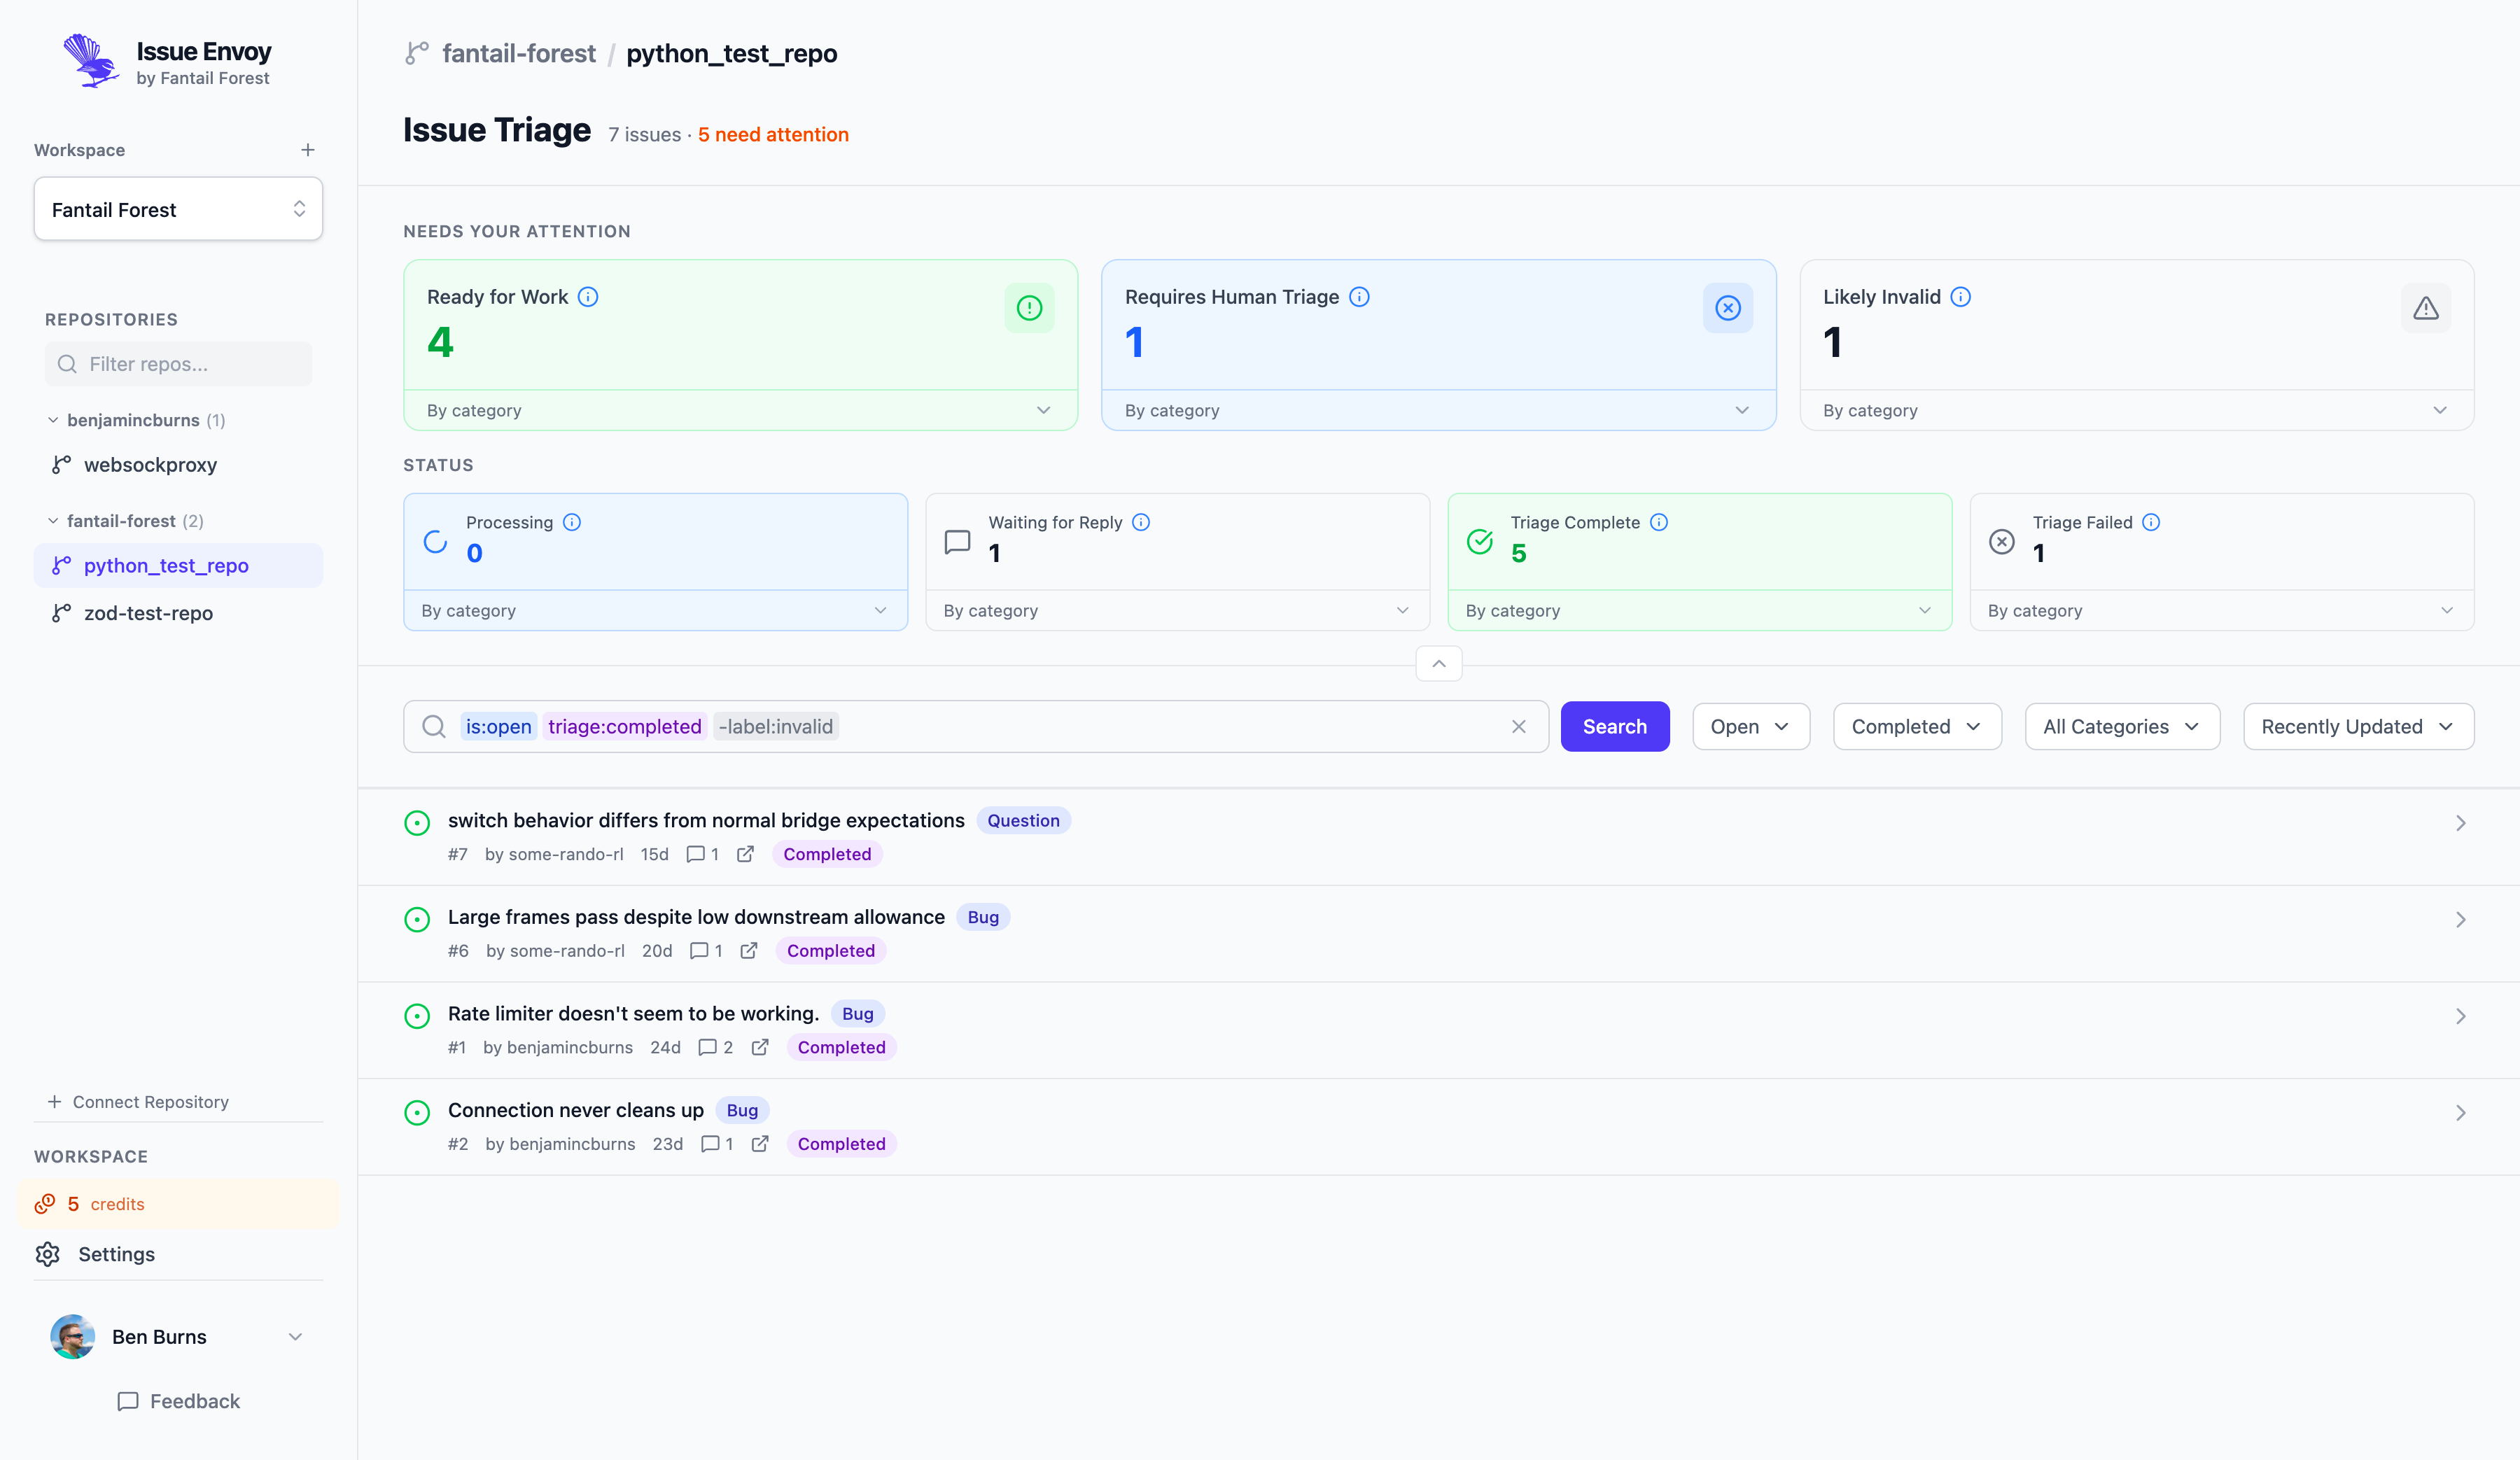Image resolution: width=2520 pixels, height=1460 pixels.
Task: Click the green alert icon on Ready for Work
Action: coord(1029,308)
